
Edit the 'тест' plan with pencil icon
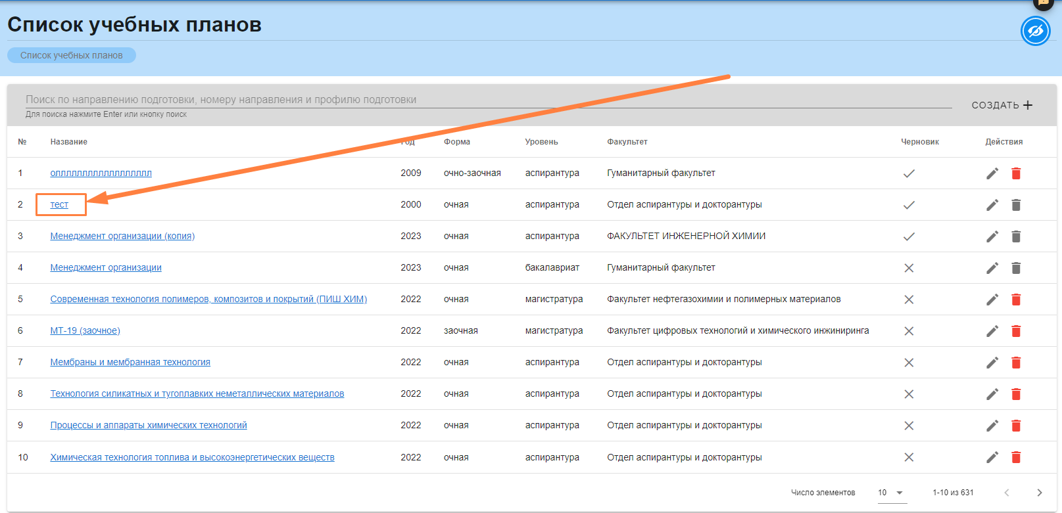point(992,205)
